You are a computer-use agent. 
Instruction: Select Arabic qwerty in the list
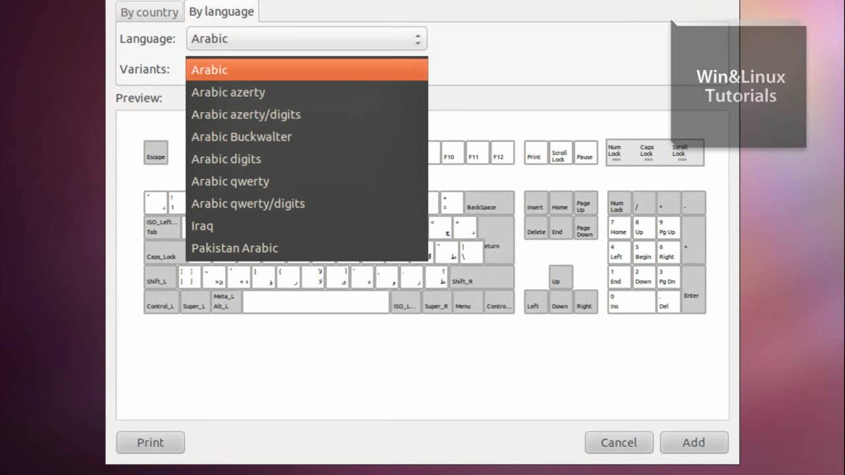(x=307, y=181)
